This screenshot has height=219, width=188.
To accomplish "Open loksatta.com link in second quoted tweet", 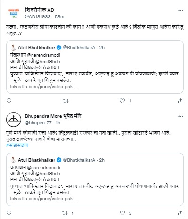I will click(x=43, y=199).
